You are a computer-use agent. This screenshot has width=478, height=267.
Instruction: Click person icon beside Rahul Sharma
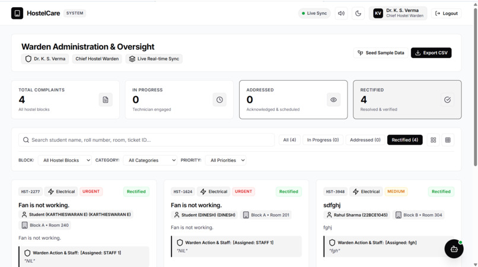pos(329,215)
